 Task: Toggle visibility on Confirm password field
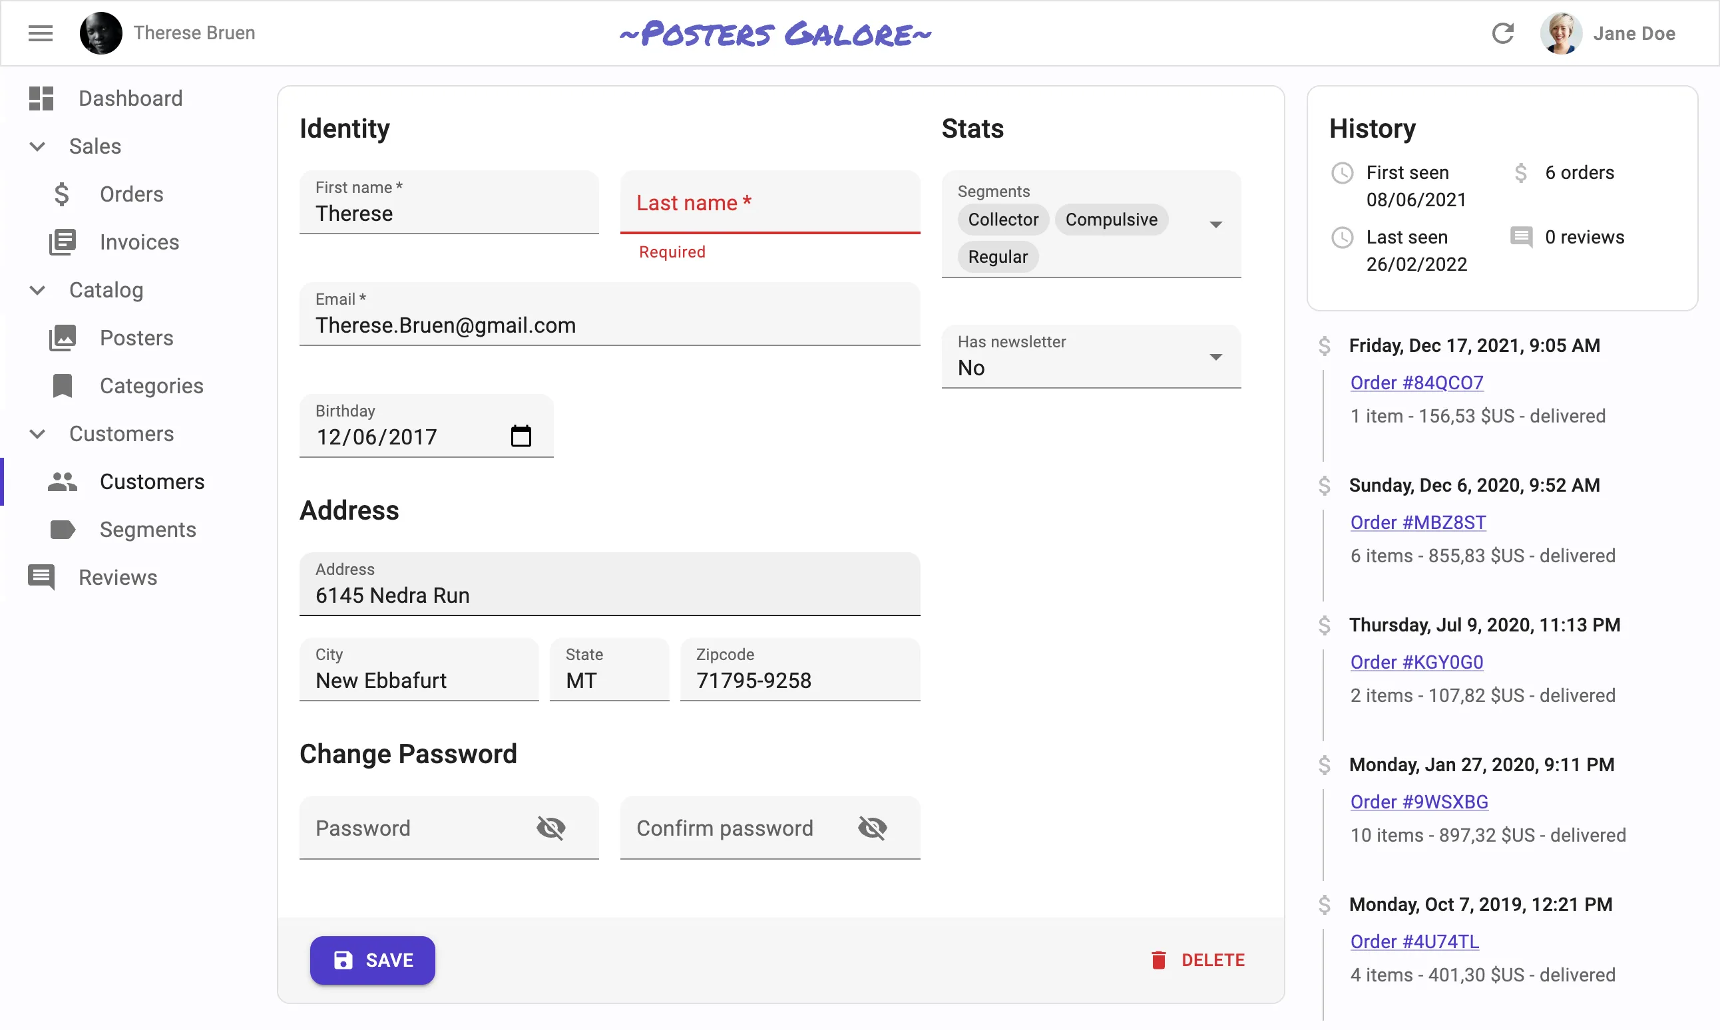pyautogui.click(x=873, y=827)
